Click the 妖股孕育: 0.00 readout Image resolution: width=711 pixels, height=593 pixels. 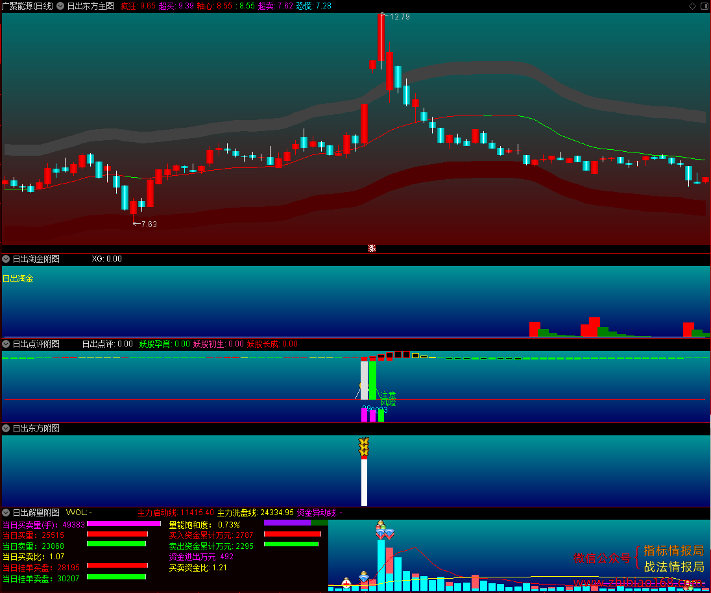click(x=165, y=344)
